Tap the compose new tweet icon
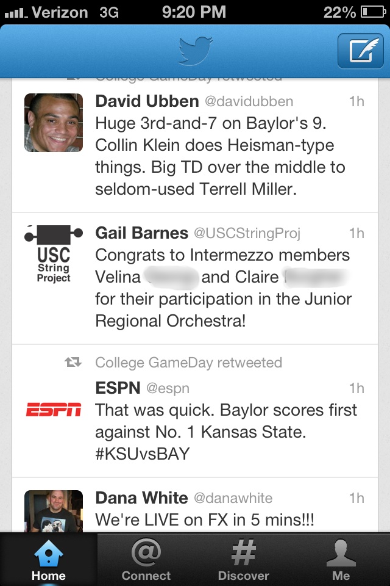The width and height of the screenshot is (390, 586). click(361, 51)
